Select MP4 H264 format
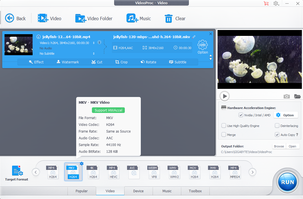The image size is (303, 199). click(x=53, y=172)
